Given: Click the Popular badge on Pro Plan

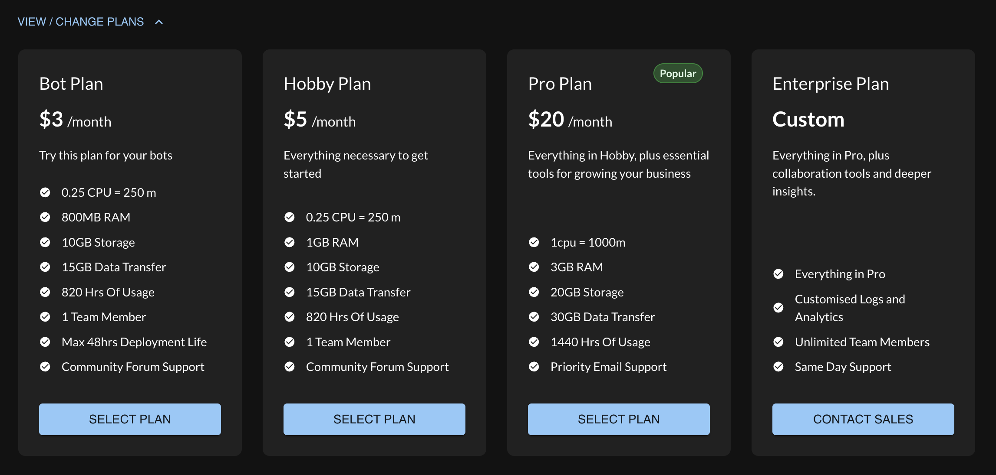Looking at the screenshot, I should (x=678, y=74).
